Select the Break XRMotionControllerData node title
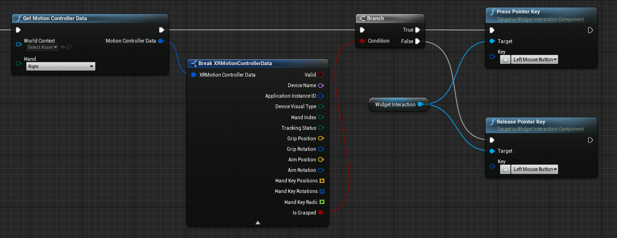Screen dimensions: 617x238 [x=235, y=63]
